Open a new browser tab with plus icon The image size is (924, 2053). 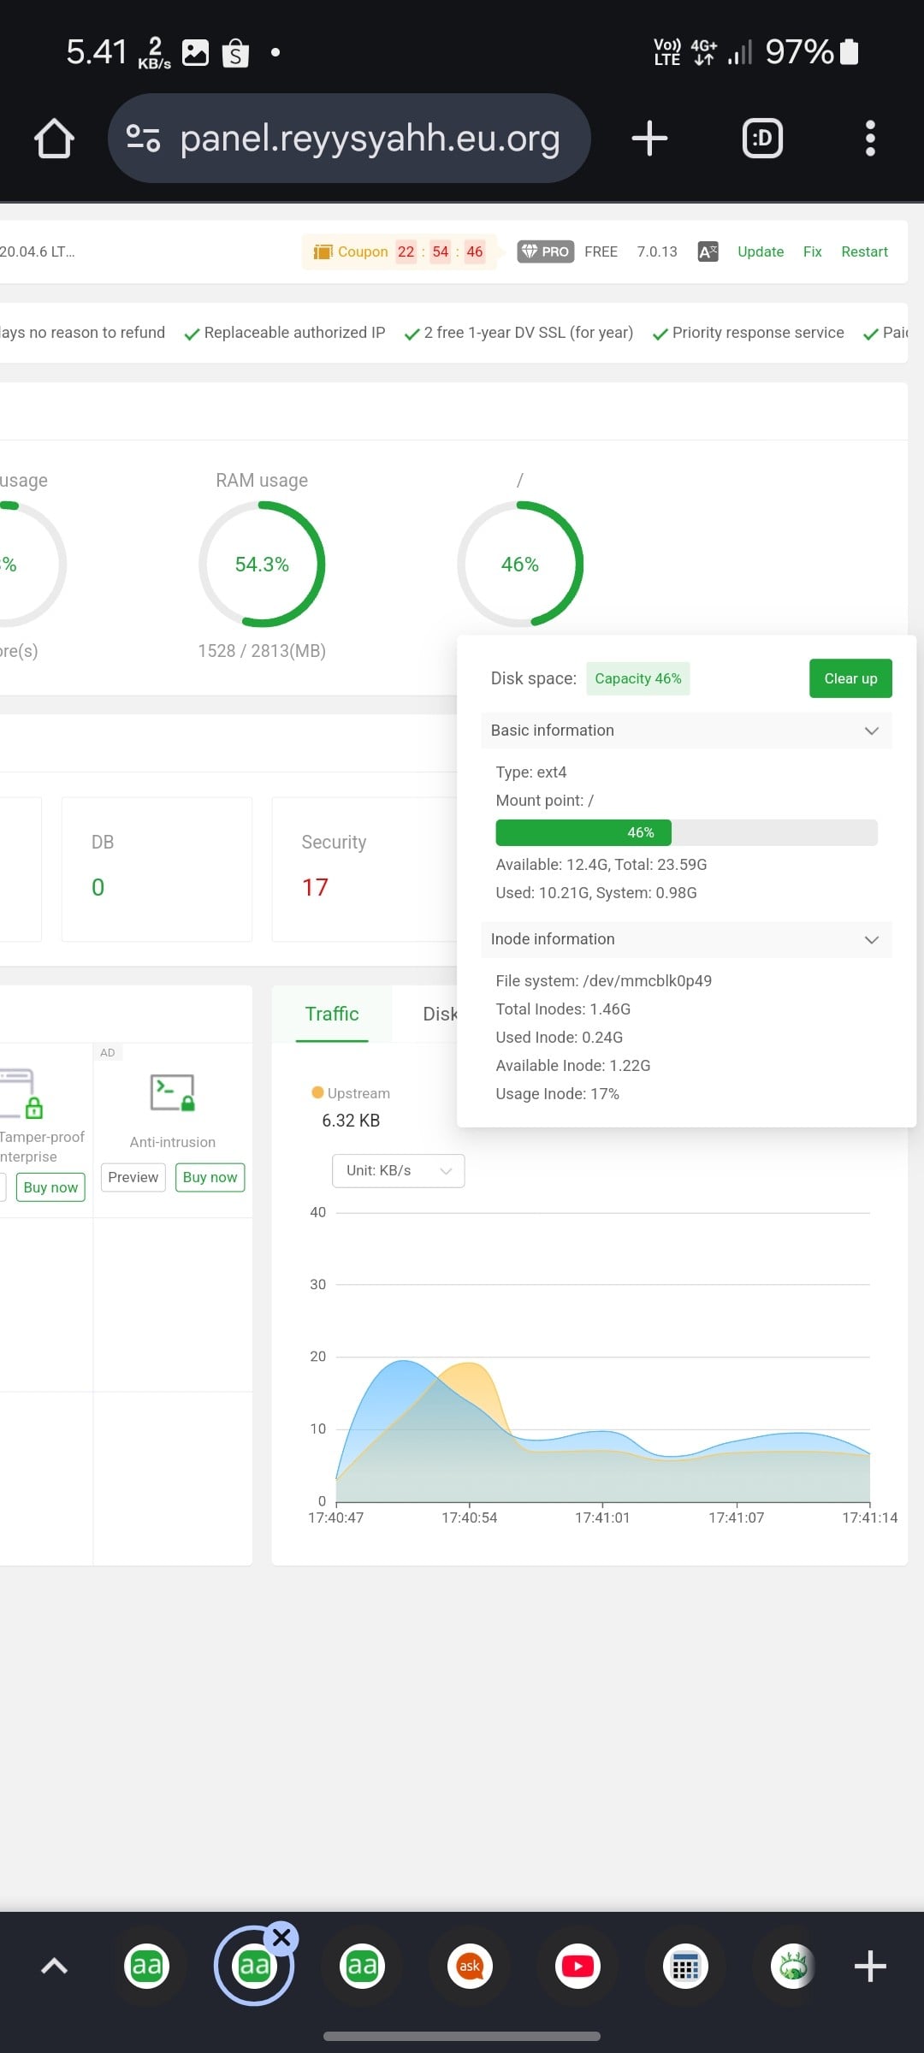click(x=649, y=139)
